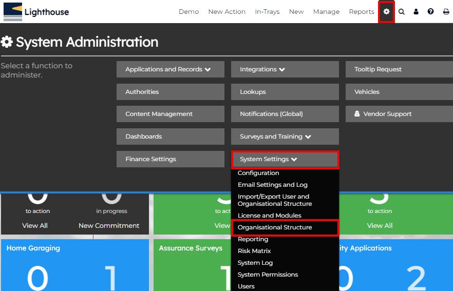
Task: Open search via magnifying glass icon
Action: [402, 12]
